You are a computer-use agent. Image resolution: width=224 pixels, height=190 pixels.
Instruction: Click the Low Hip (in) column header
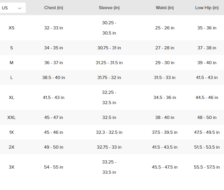(x=207, y=8)
